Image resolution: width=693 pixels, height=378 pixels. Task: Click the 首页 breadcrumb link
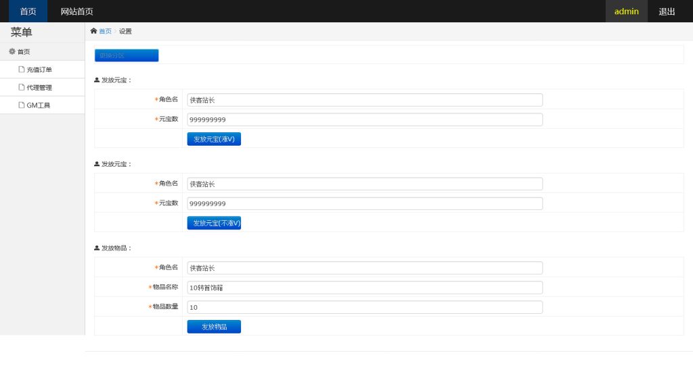105,31
